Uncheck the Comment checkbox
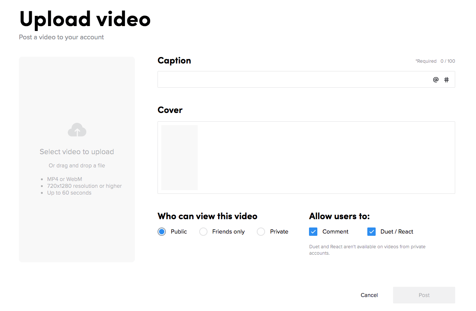476x311 pixels. pos(313,232)
